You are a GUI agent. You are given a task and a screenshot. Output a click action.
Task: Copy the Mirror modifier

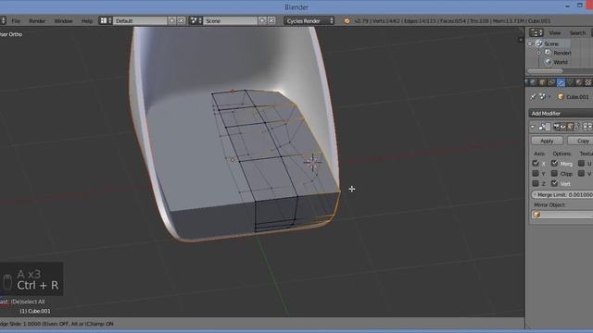pyautogui.click(x=580, y=141)
